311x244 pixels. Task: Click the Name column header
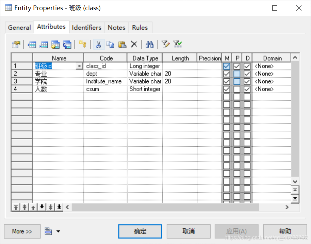58,58
